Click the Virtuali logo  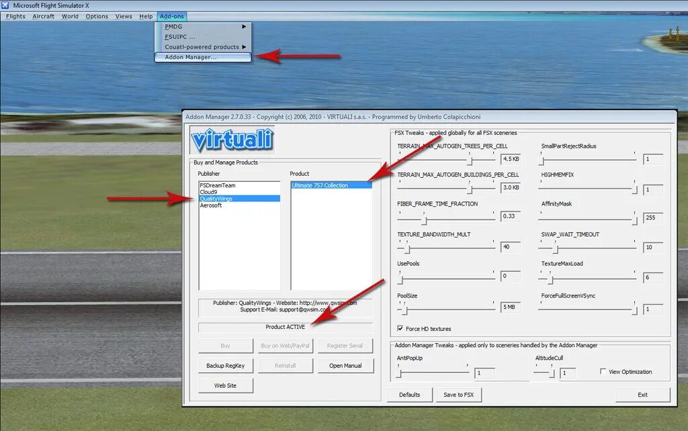pos(232,140)
